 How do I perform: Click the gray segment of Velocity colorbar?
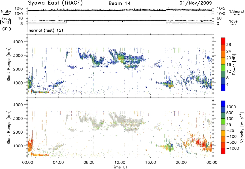point(223,127)
